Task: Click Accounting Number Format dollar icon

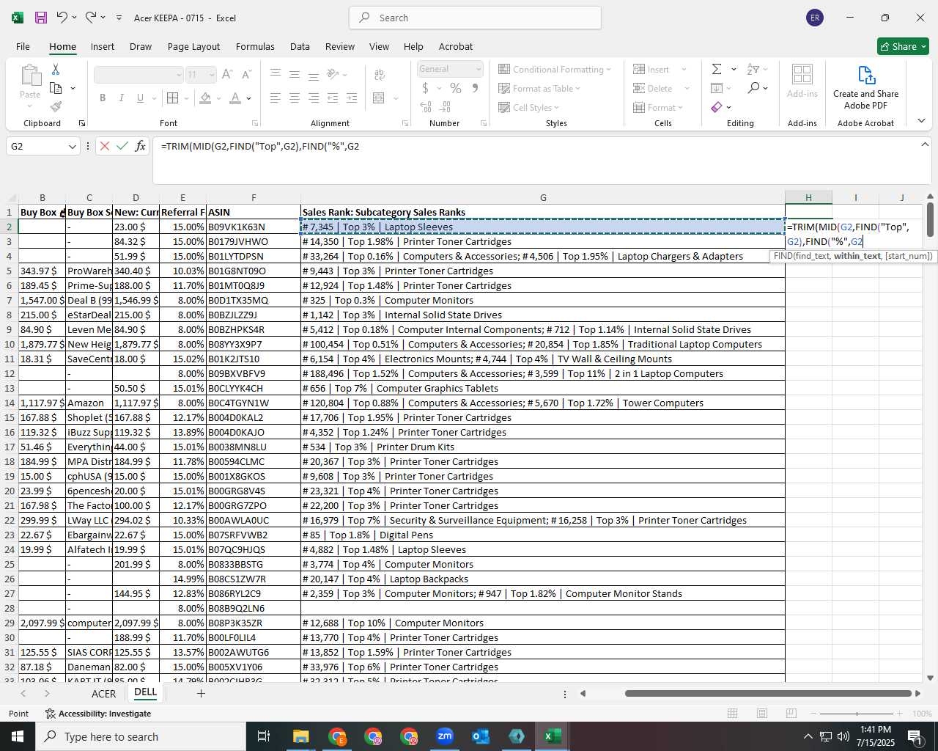Action: click(425, 88)
